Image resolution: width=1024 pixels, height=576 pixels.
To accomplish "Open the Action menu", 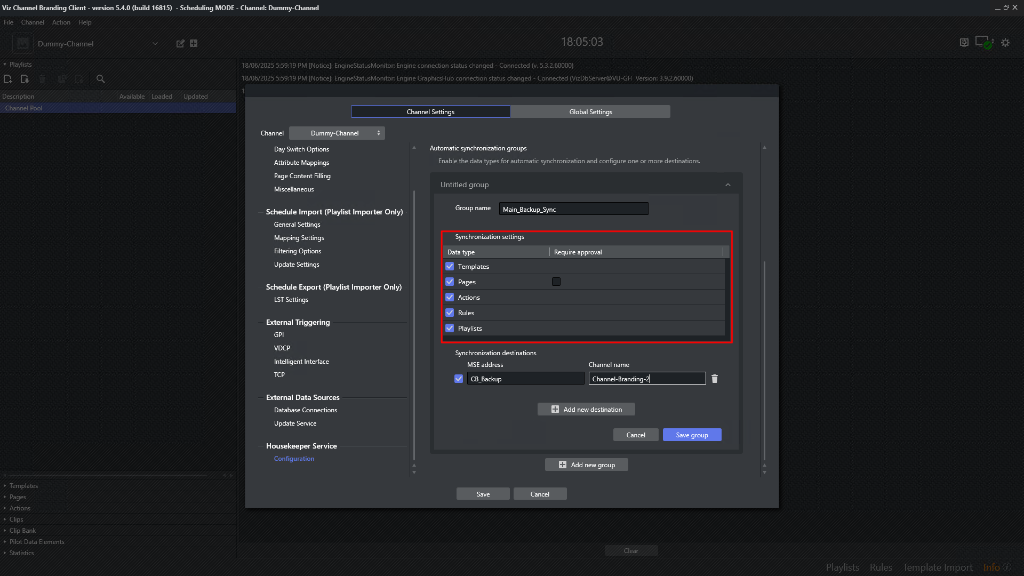I will click(x=61, y=22).
